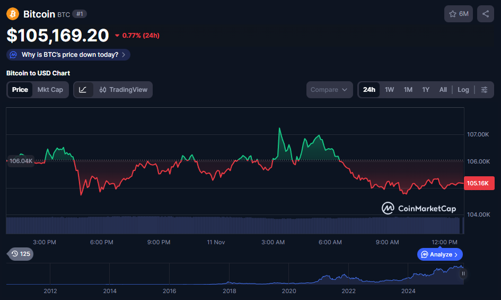Select the 1M time range
The height and width of the screenshot is (300, 501).
[x=408, y=90]
